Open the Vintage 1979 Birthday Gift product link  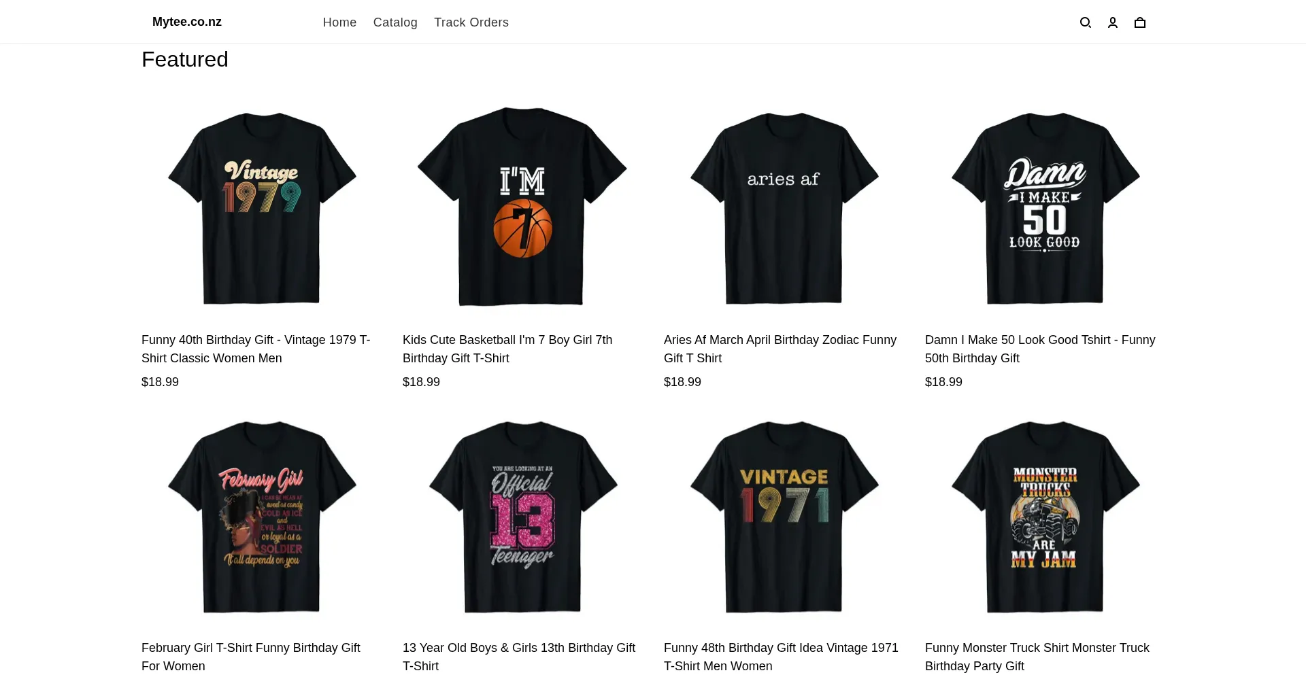click(x=255, y=349)
